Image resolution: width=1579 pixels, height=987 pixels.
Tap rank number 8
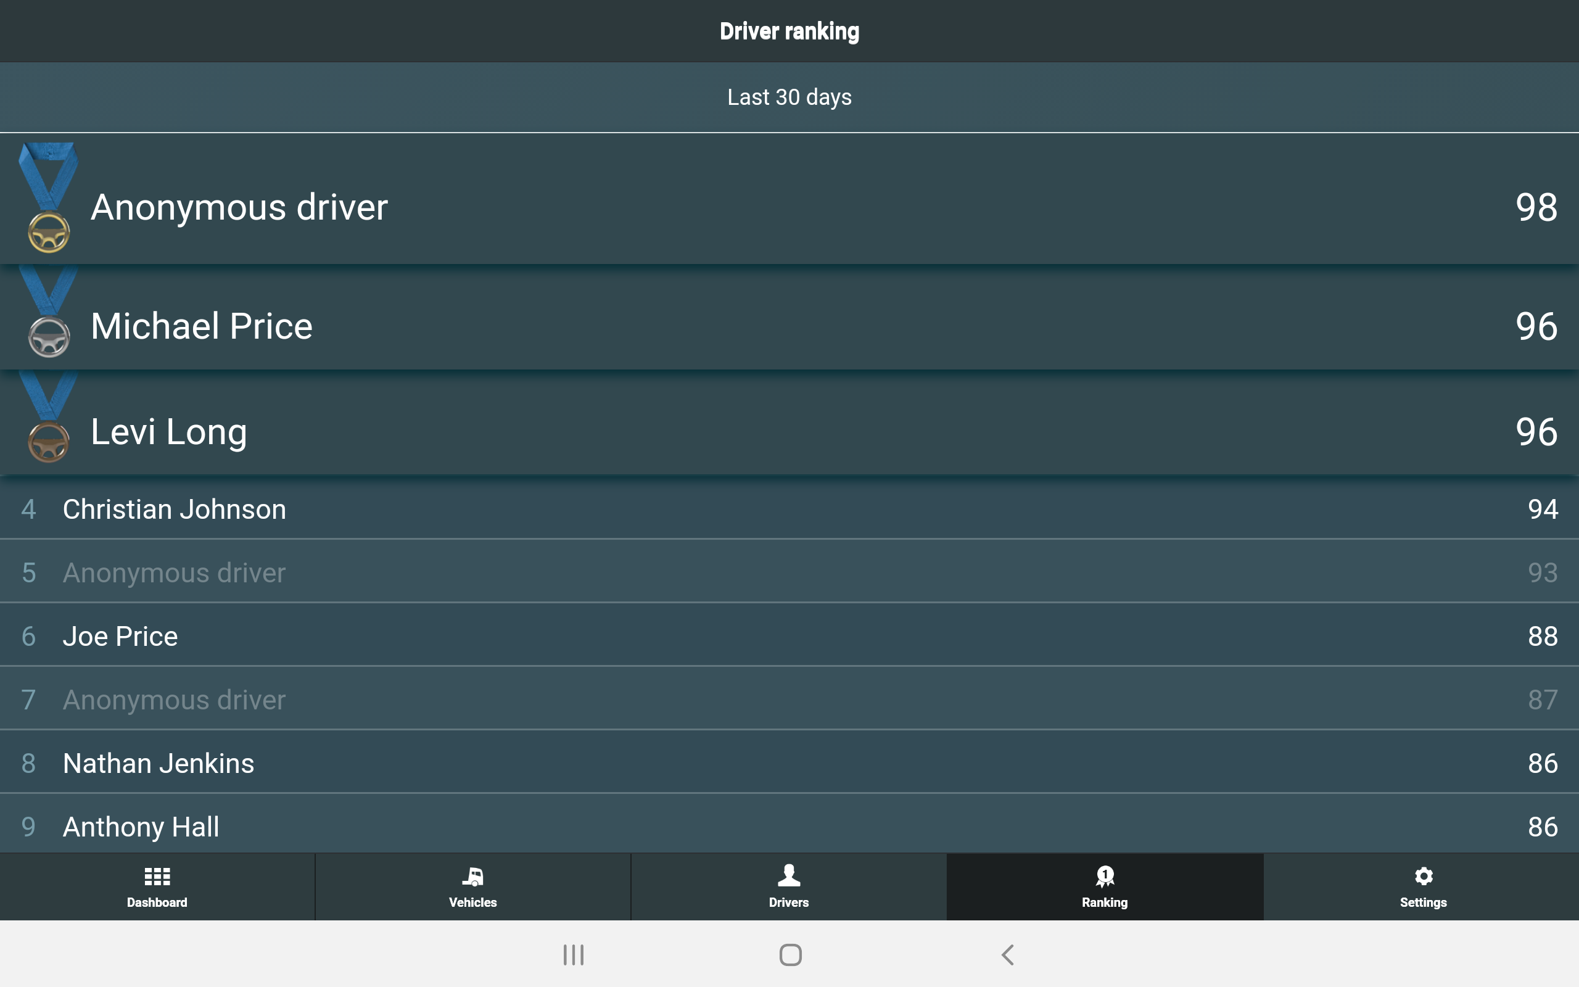(28, 763)
